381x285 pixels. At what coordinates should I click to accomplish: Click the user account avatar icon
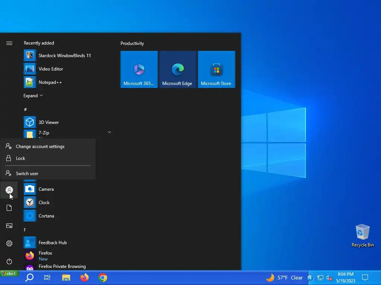pyautogui.click(x=9, y=190)
